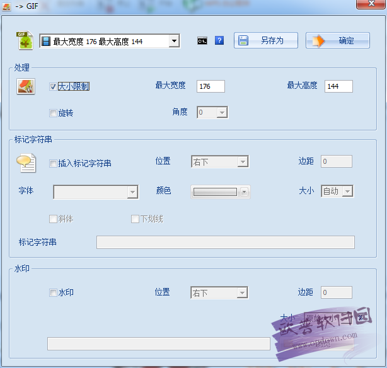This screenshot has height=368, width=387.
Task: Click the 最大高度 144 input field
Action: pyautogui.click(x=338, y=86)
